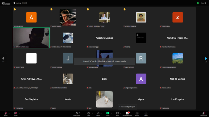Click Amelia Febrian's raised hand icon
This screenshot has height=117, width=209.
point(15,9)
